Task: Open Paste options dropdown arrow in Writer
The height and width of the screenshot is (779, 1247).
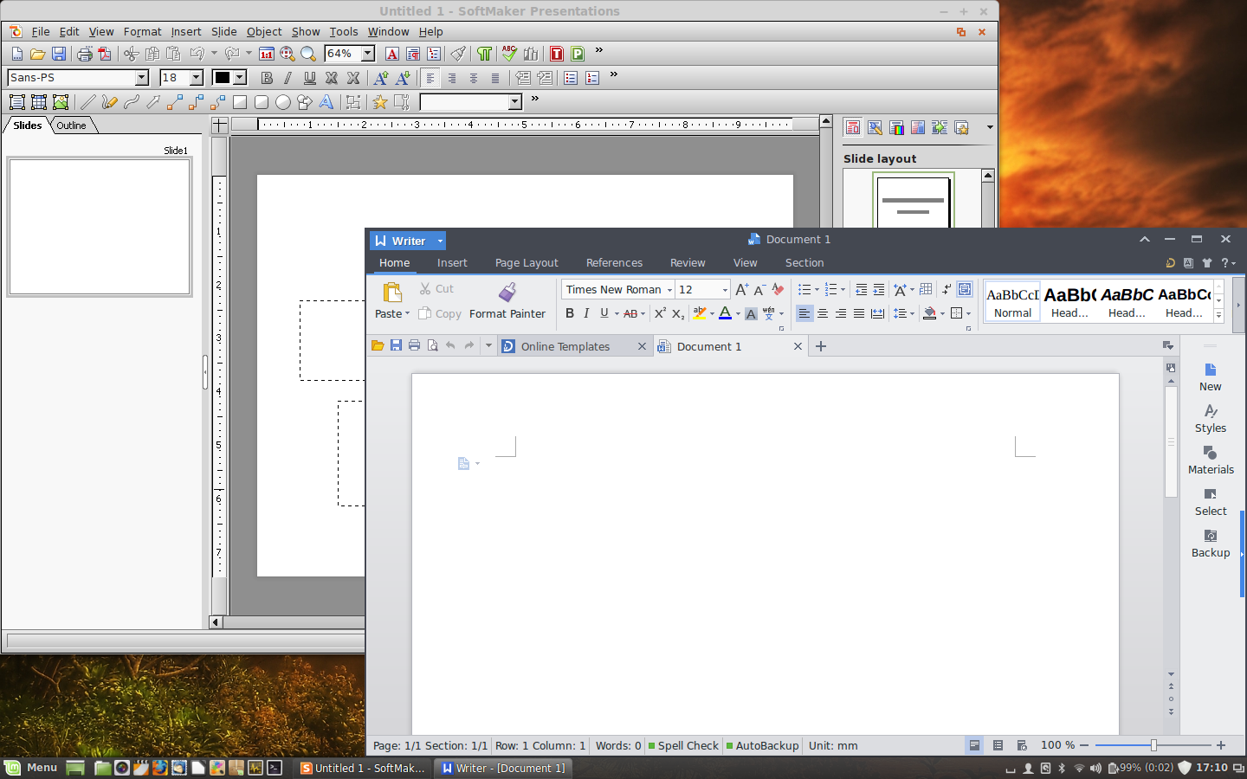Action: tap(407, 313)
